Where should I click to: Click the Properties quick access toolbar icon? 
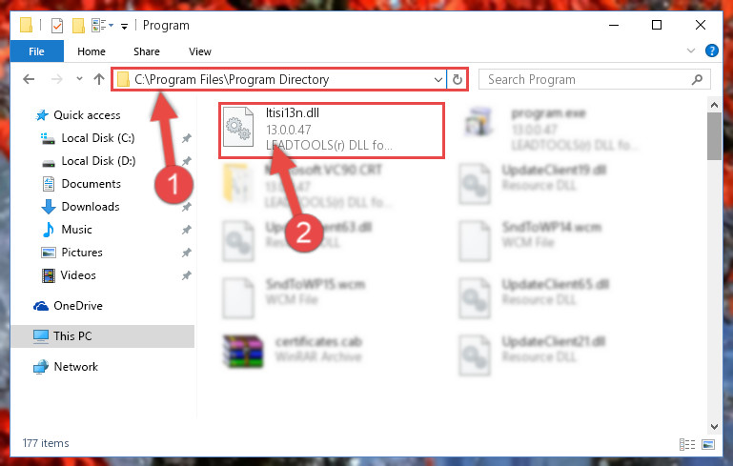click(57, 25)
